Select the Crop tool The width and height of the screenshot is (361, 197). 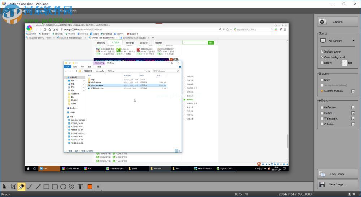13,187
